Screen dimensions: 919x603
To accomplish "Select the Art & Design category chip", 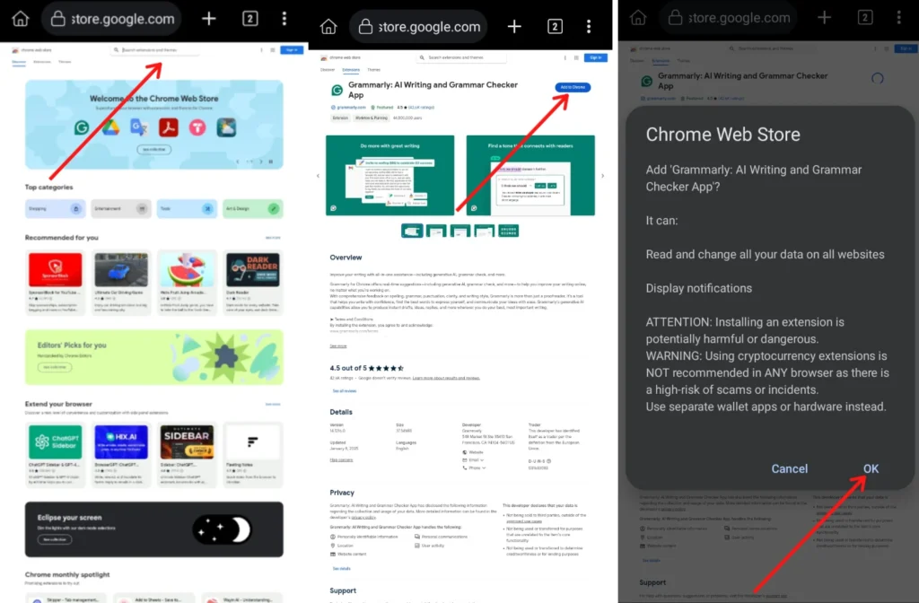I will [252, 209].
